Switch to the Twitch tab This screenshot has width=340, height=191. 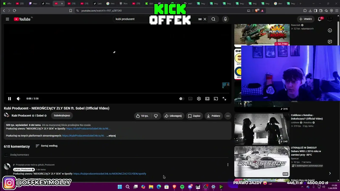coord(33,3)
